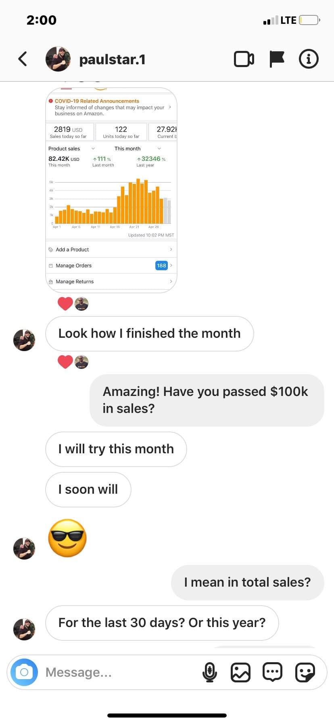Open photo gallery picker icon
This screenshot has width=334, height=724.
240,672
